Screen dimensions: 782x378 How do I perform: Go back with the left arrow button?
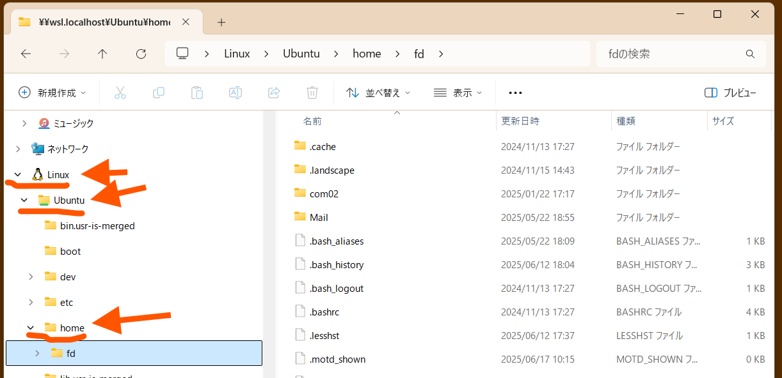(x=26, y=54)
